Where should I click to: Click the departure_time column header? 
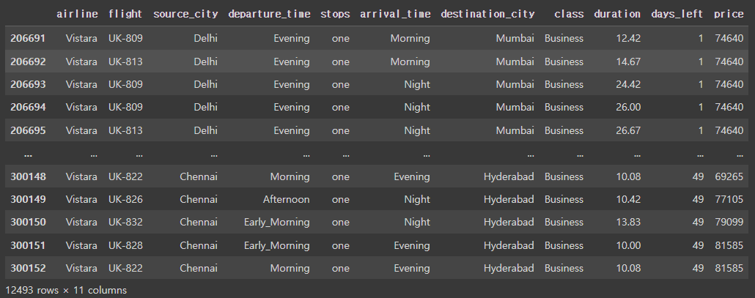(269, 15)
